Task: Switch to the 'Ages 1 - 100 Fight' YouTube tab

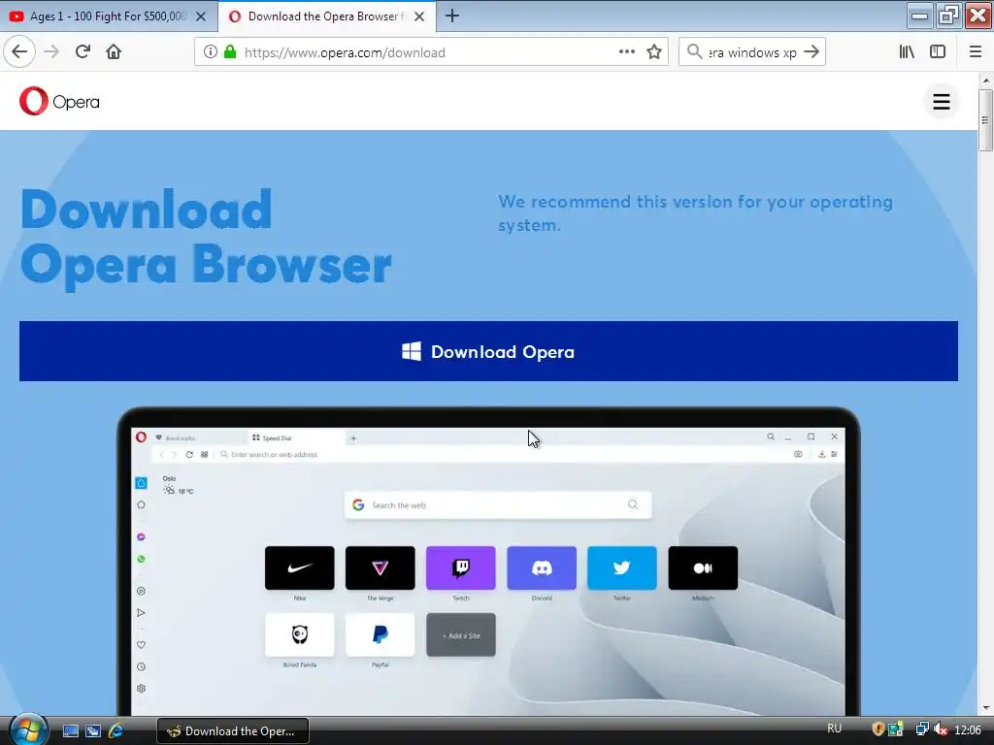Action: tap(108, 16)
